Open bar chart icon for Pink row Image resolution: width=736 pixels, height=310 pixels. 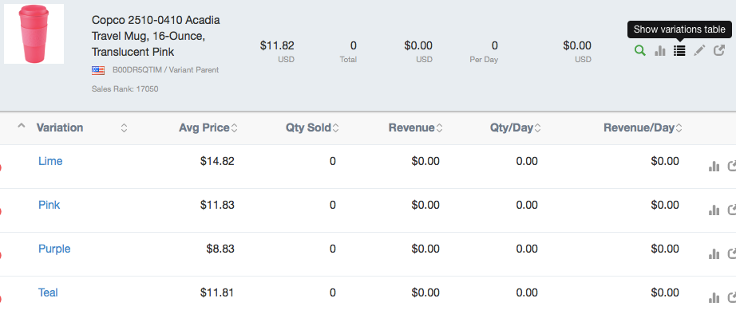(714, 210)
